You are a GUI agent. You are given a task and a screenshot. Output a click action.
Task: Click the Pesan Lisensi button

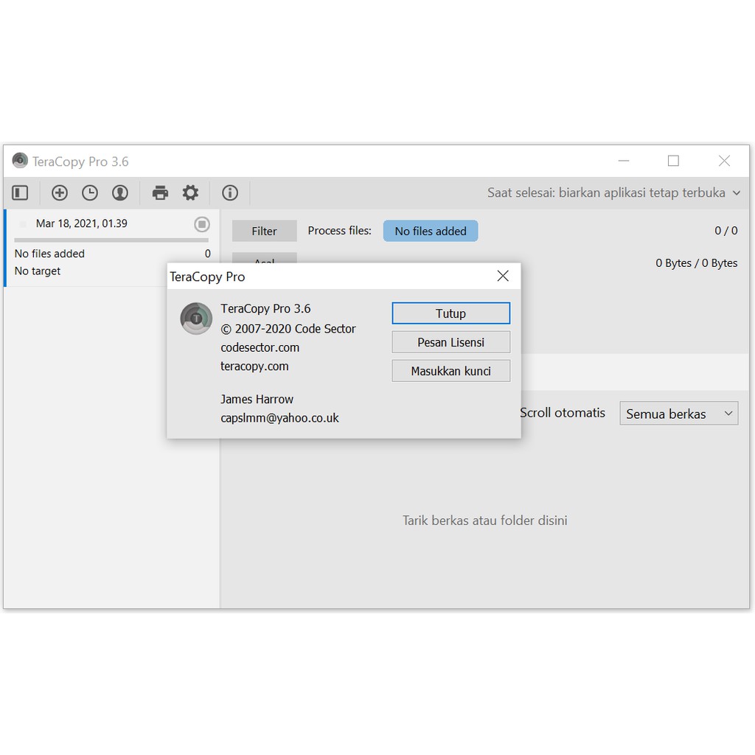point(450,341)
